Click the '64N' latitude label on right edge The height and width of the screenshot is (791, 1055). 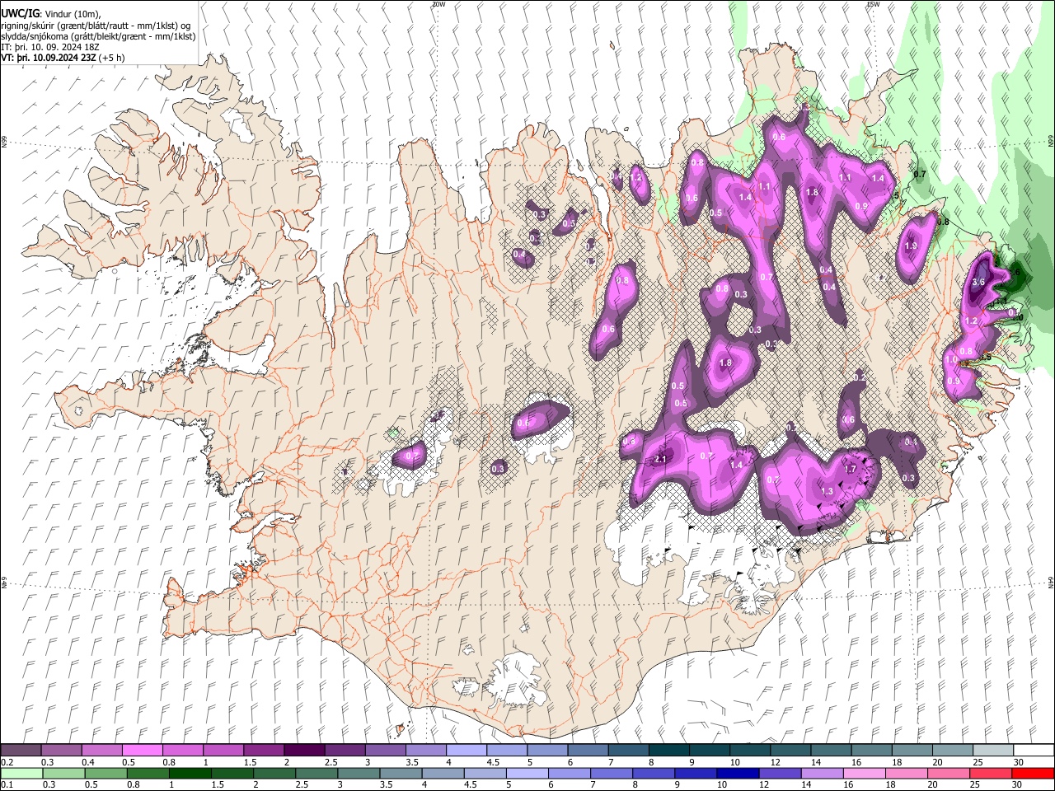pyautogui.click(x=1051, y=583)
